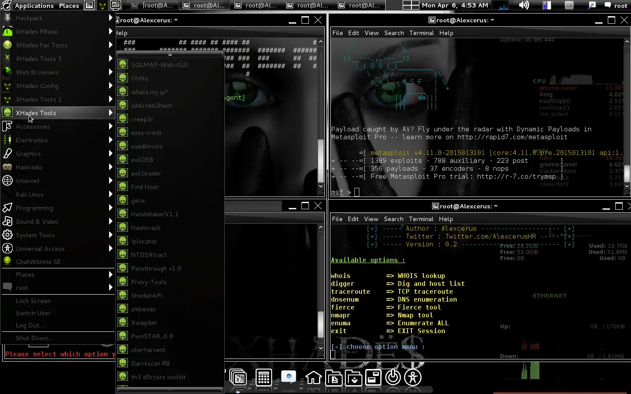The image size is (631, 394).
Task: Start the creep3r tool
Action: (x=170, y=119)
